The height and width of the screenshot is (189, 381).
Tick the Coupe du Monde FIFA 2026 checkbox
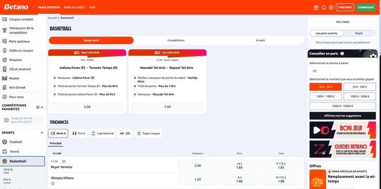pos(39,120)
